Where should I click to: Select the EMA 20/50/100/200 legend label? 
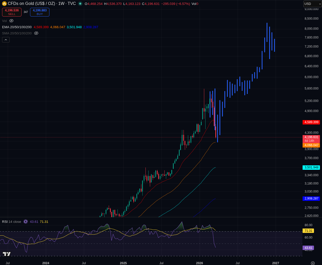(17, 27)
